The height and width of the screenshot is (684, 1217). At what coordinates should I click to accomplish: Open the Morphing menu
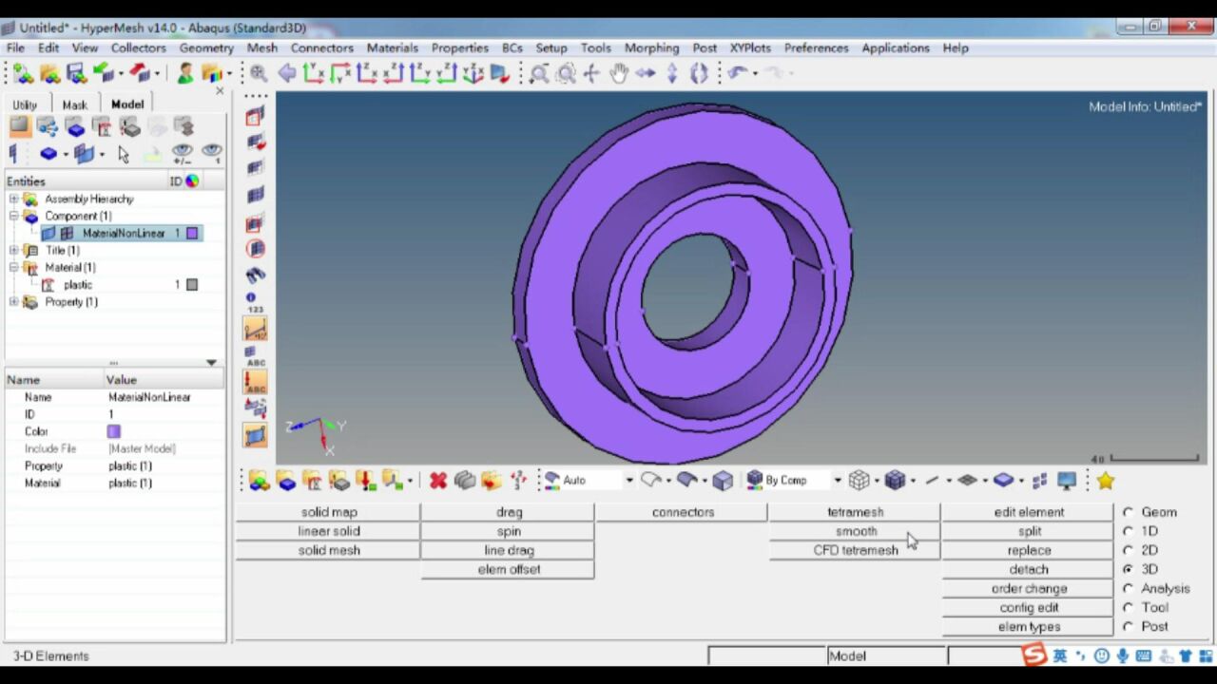click(x=651, y=47)
